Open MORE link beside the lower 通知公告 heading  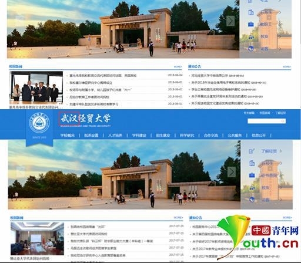pyautogui.click(x=287, y=218)
